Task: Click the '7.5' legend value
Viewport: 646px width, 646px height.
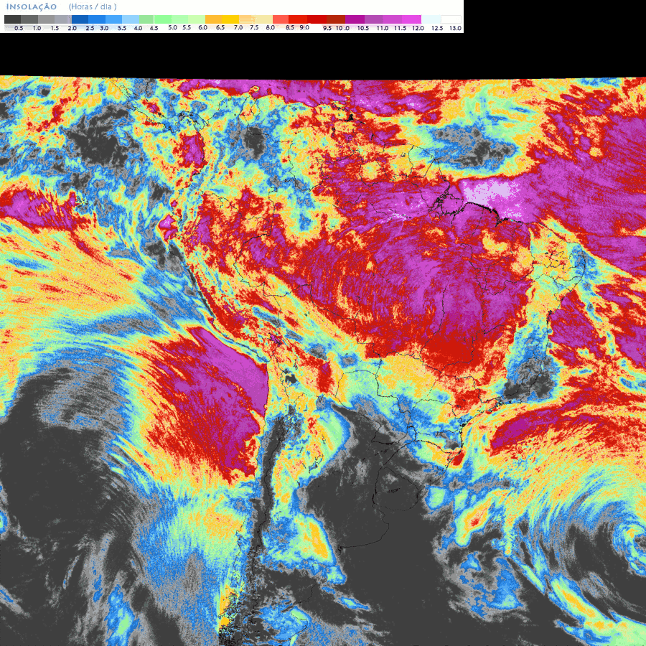Action: tap(254, 27)
